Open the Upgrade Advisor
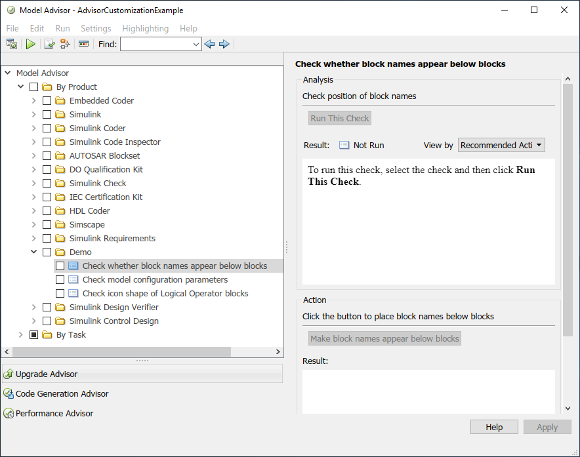This screenshot has height=457, width=580. pyautogui.click(x=47, y=374)
